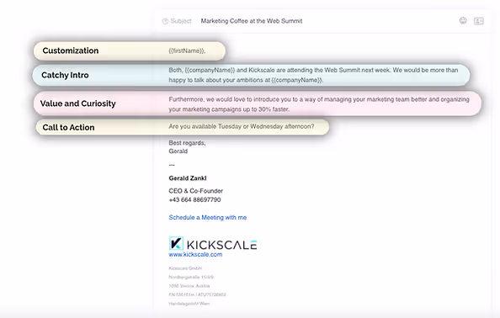
Task: Click the line 'happy to talk about your ambitions'
Action: (x=246, y=80)
